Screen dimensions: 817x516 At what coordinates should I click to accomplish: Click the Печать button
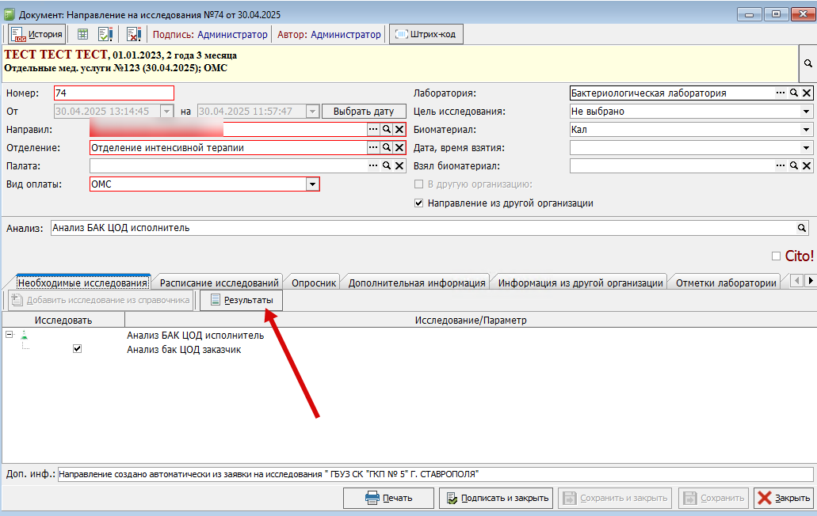point(388,498)
